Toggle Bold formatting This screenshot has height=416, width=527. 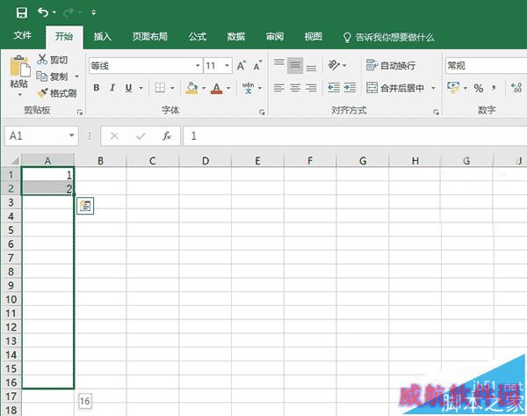click(x=97, y=88)
